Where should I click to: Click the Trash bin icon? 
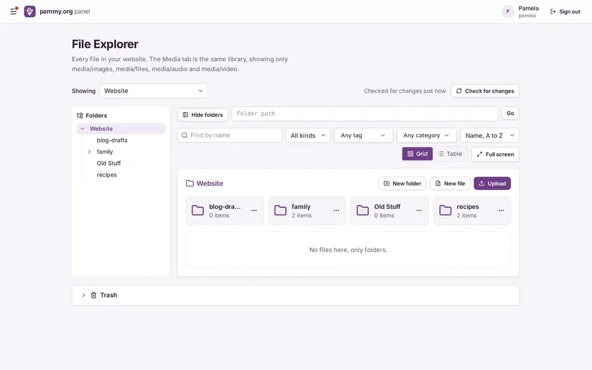click(93, 295)
